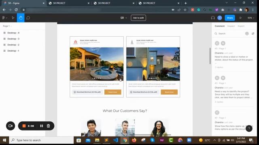Image resolution: width=259 pixels, height=145 pixels.
Task: Open the browser extensions puzzle icon
Action: [x=241, y=10]
